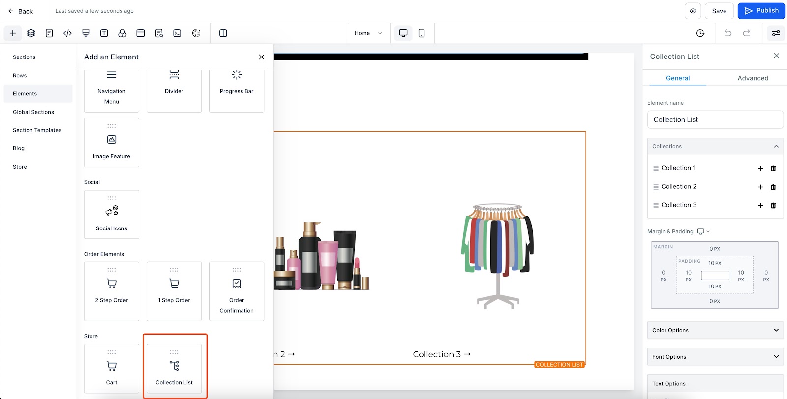Expand Color Options
The width and height of the screenshot is (787, 399).
coord(715,330)
